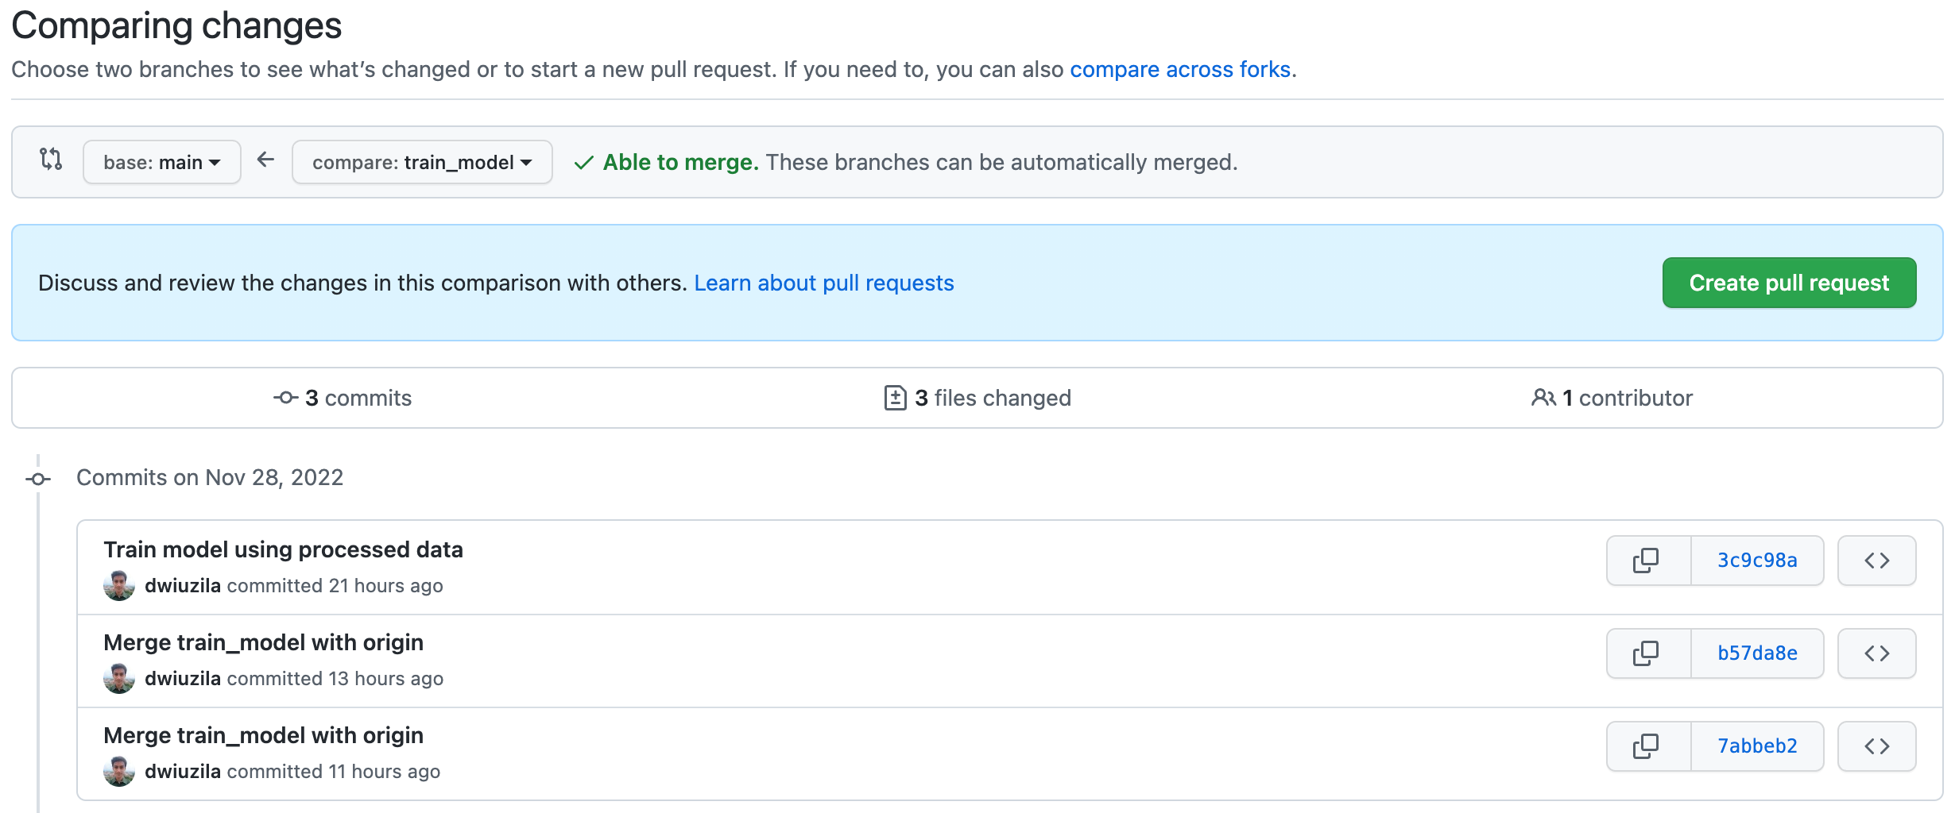
Task: Browse repository at commit 7abbeb2
Action: (x=1876, y=746)
